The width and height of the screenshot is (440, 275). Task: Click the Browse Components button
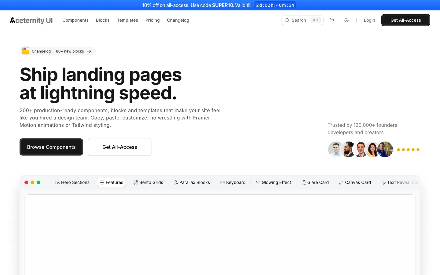51,147
